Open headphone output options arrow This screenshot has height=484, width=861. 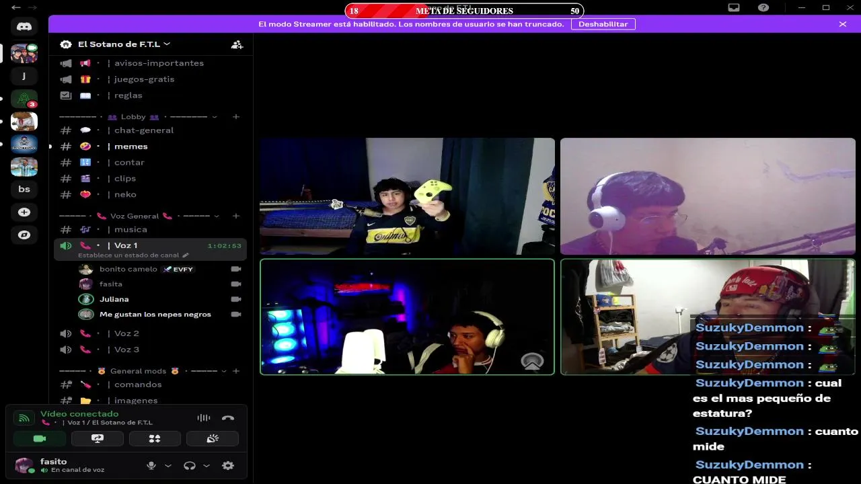pyautogui.click(x=207, y=465)
